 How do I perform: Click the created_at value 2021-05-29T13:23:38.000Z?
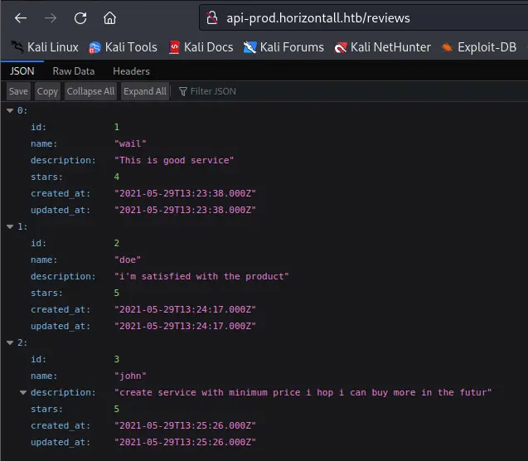[185, 194]
